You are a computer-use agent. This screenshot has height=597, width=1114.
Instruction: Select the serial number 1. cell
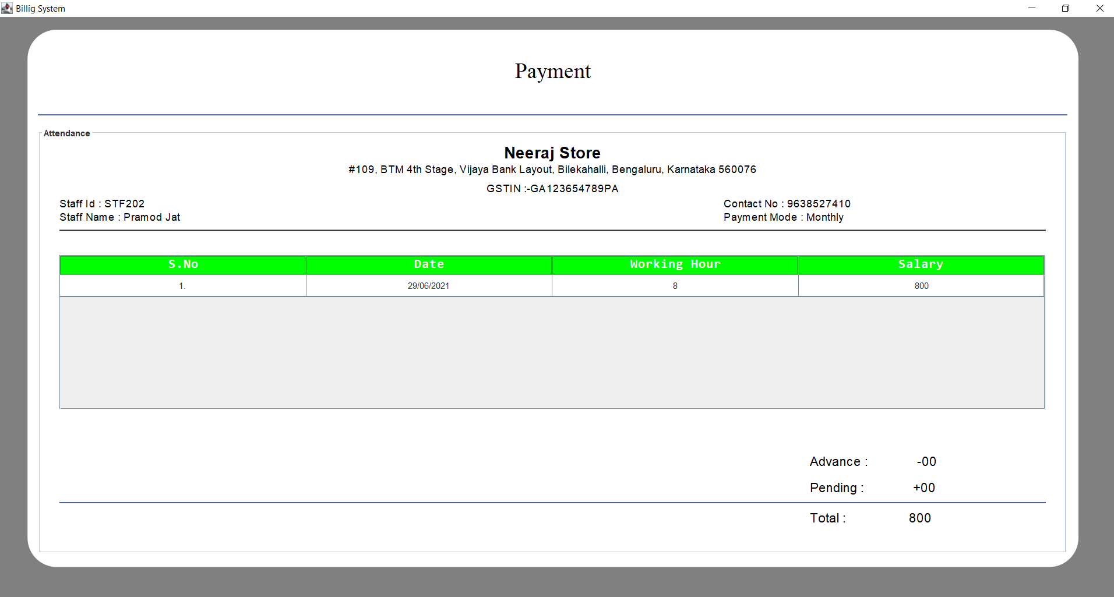pyautogui.click(x=182, y=286)
